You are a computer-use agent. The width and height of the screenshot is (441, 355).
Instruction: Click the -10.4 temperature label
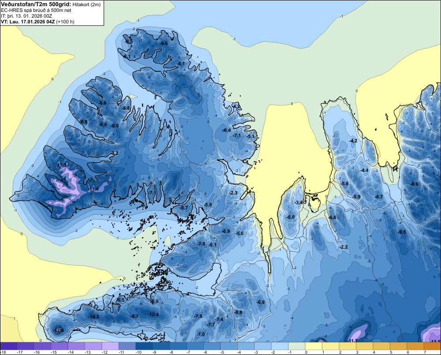pos(153,315)
